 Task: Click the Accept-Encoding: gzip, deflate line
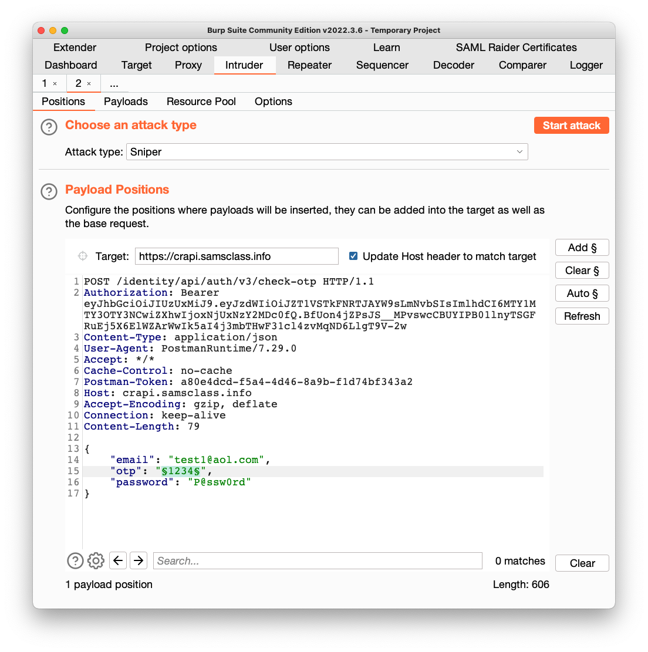click(x=181, y=404)
